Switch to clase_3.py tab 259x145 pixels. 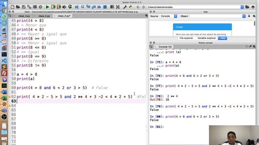tap(24, 16)
